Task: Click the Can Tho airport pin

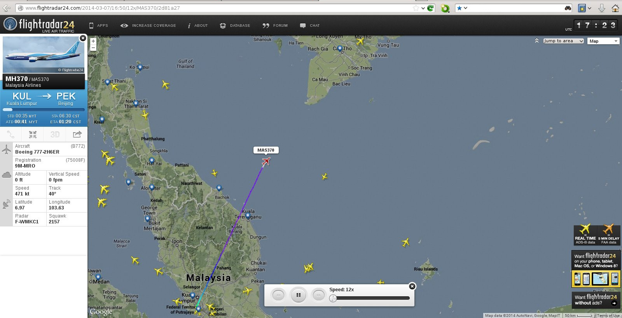Action: click(340, 48)
